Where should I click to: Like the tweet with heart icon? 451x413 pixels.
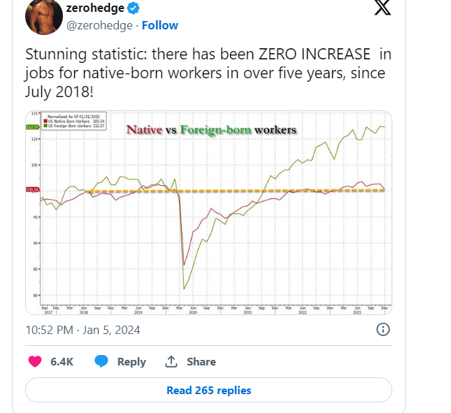[35, 361]
